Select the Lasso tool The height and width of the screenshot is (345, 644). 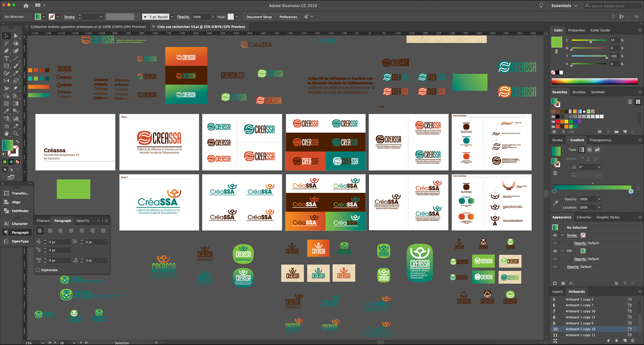[x=16, y=43]
